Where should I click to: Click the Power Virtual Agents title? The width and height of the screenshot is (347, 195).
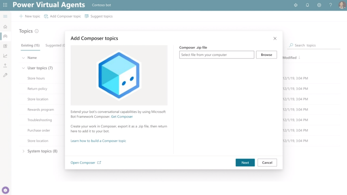[x=49, y=5]
